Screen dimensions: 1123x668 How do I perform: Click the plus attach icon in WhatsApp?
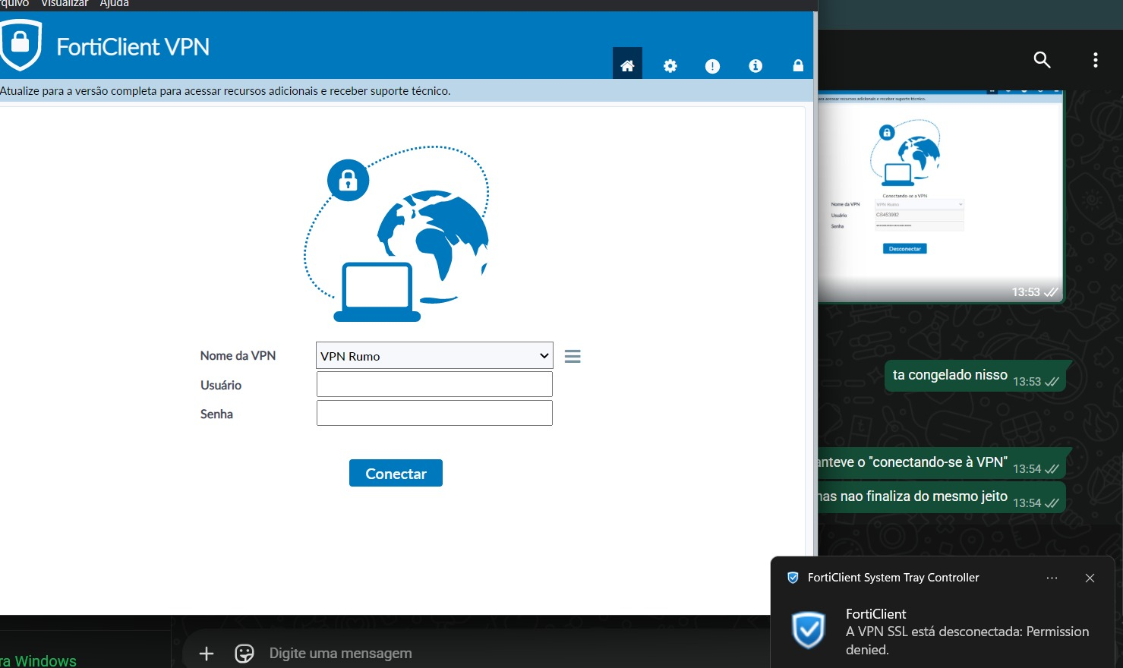(x=206, y=654)
